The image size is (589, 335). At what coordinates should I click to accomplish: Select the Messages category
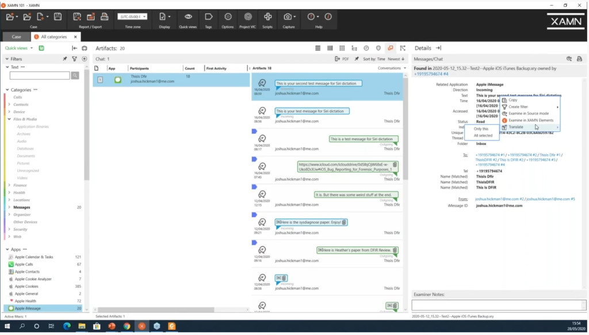tap(22, 207)
